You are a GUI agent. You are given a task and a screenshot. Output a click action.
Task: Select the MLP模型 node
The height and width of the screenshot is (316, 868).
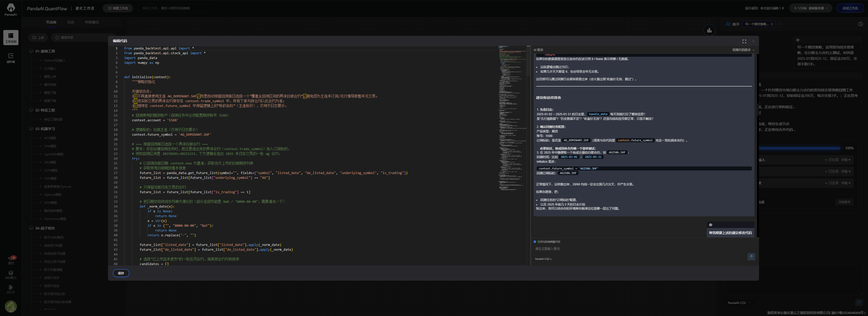coord(50,138)
